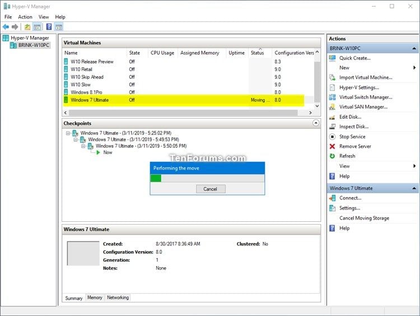Click the Help icon under BRINK-W10PC actions
420x316 pixels.
(x=332, y=176)
